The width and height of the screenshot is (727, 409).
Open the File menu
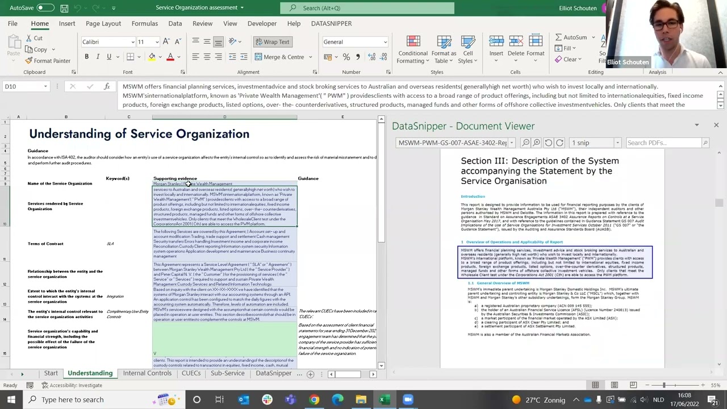(x=12, y=23)
